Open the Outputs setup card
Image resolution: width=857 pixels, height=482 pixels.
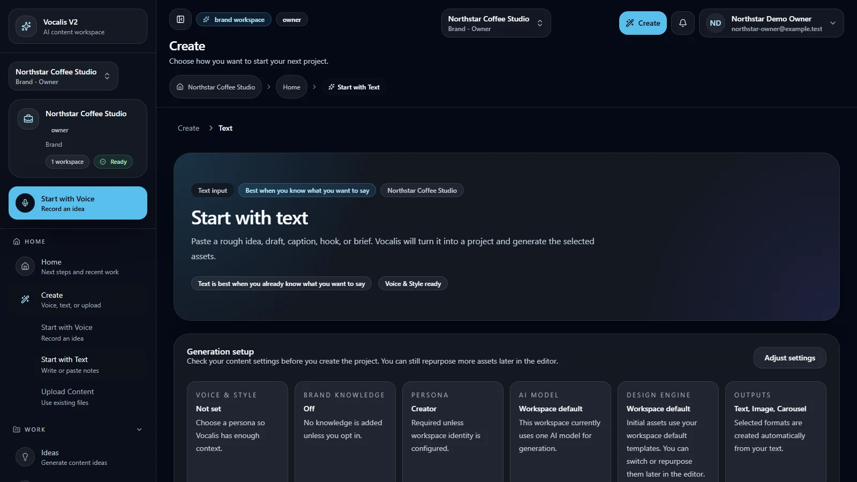[776, 432]
